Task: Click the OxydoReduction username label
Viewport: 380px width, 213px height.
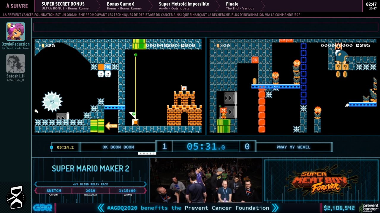Action: coord(16,44)
